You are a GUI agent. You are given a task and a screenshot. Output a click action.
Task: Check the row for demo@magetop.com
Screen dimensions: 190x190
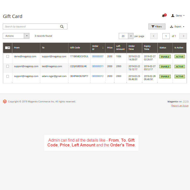point(8,56)
